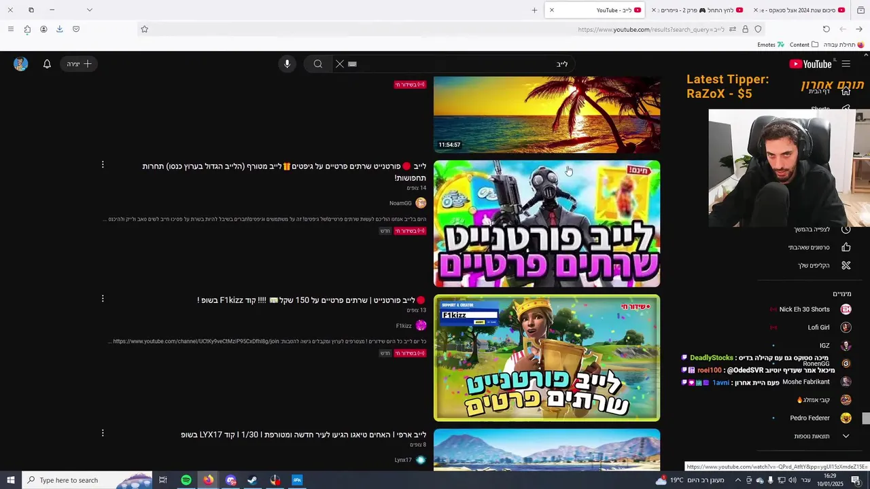Viewport: 870px width, 489px height.
Task: Open options menu for F1kizz video
Action: click(103, 299)
